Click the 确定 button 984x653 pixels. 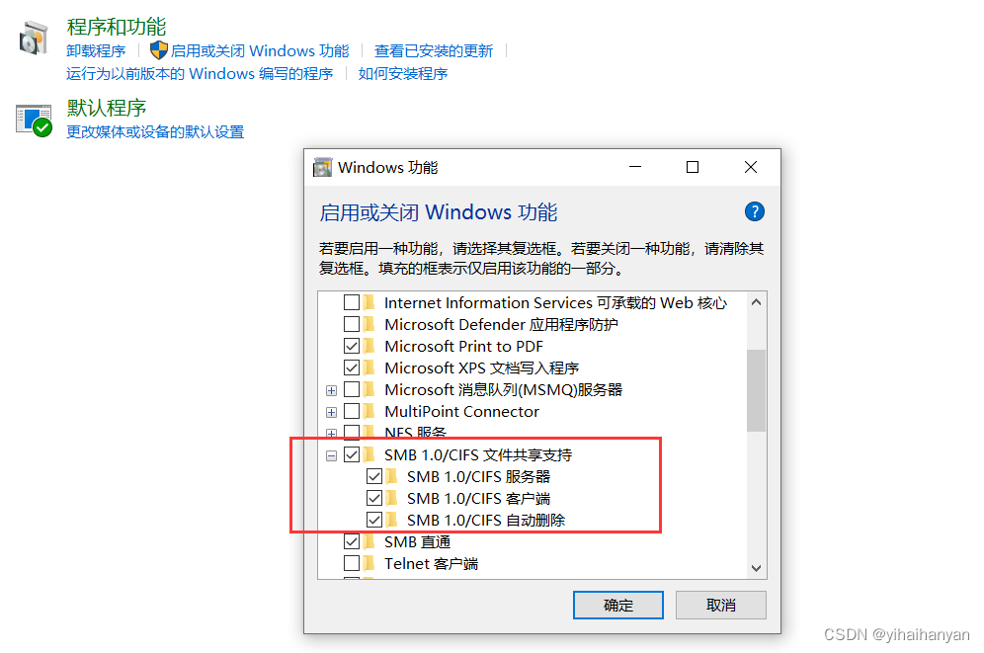(618, 605)
